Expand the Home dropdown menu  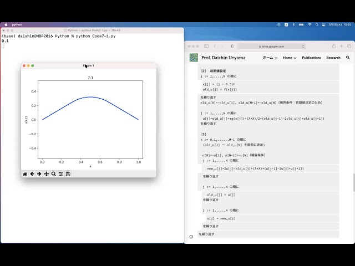[x=290, y=58]
